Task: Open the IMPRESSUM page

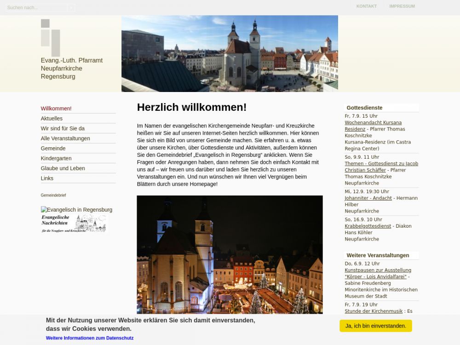Action: (402, 6)
